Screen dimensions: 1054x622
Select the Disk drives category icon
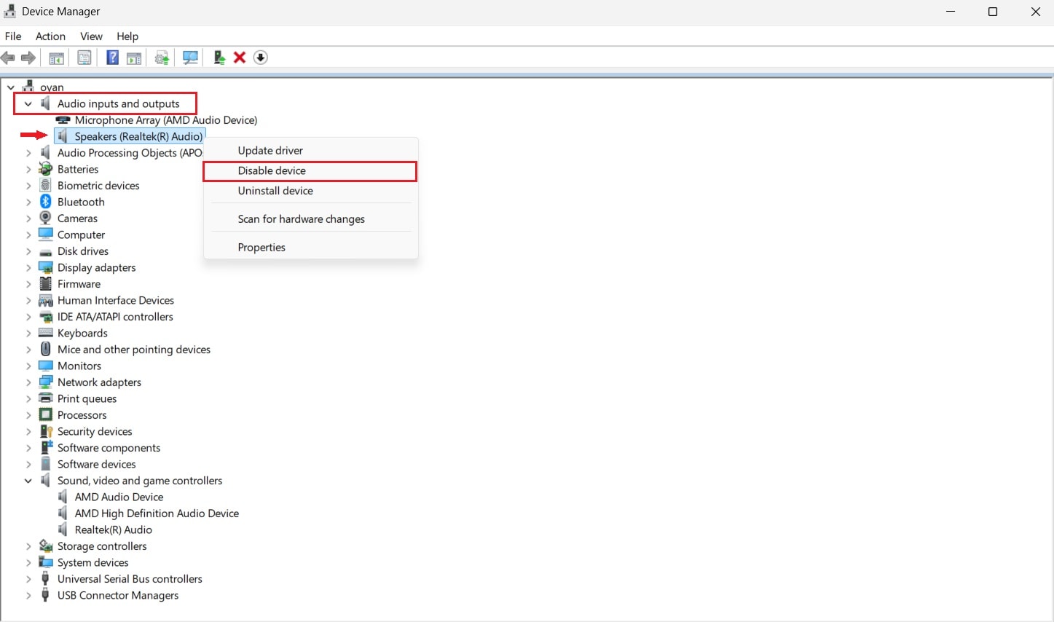coord(45,251)
